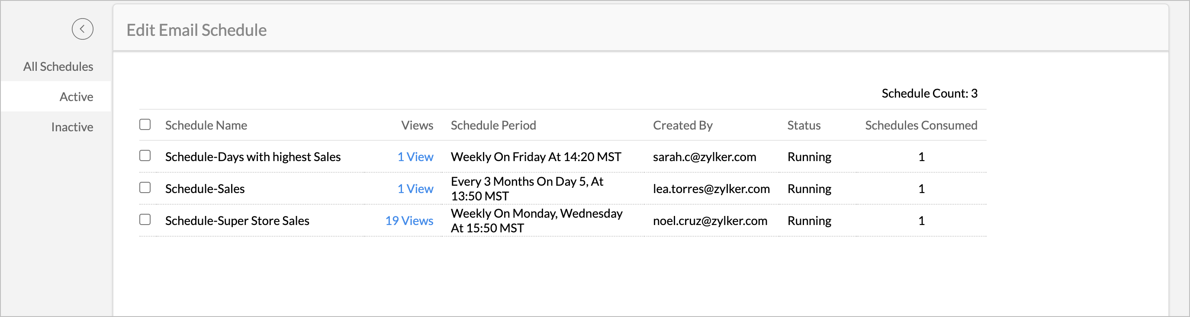Click the Schedule-Days with highest Sales name
Image resolution: width=1190 pixels, height=317 pixels.
[x=253, y=157]
